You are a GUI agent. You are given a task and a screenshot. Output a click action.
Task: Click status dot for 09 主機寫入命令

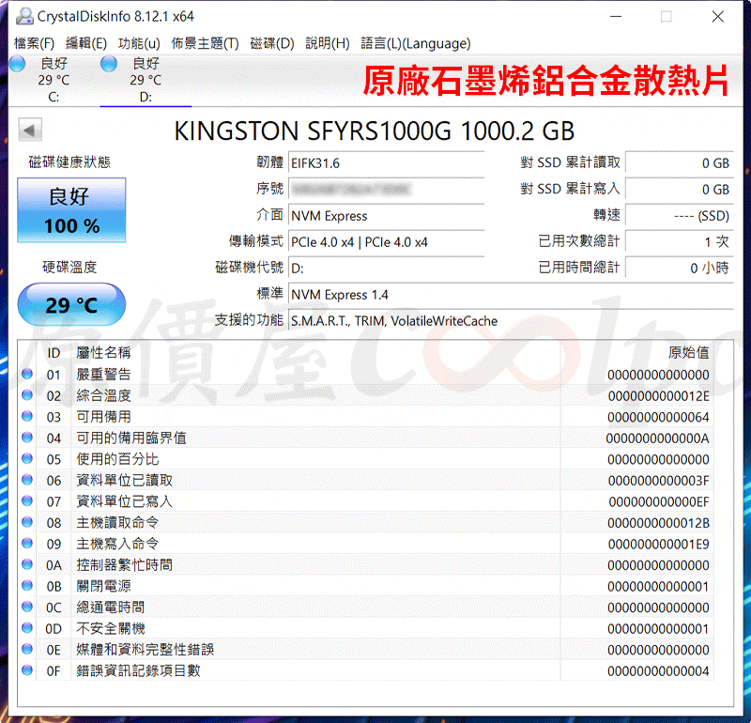click(x=27, y=543)
